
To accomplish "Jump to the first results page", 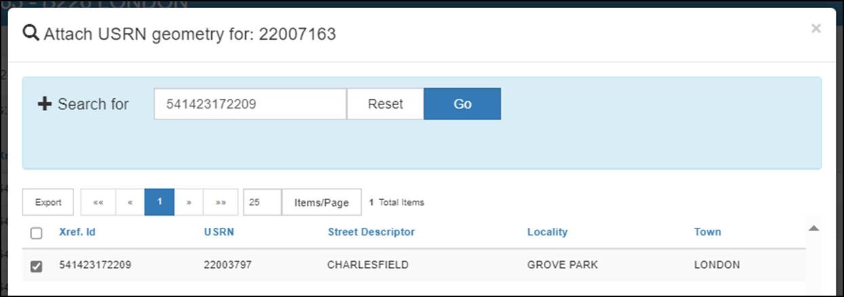I will [98, 202].
